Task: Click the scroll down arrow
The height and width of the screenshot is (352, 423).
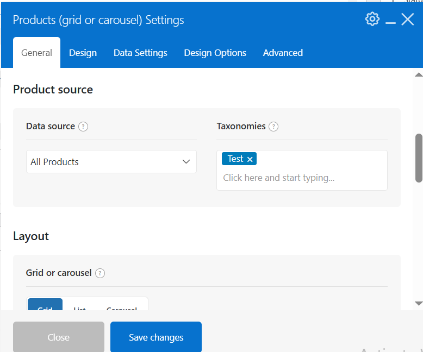Action: coord(419,304)
